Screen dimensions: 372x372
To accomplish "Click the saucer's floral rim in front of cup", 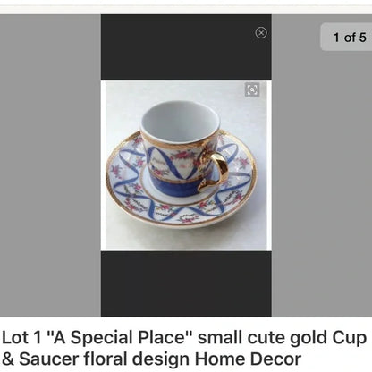I will (179, 212).
